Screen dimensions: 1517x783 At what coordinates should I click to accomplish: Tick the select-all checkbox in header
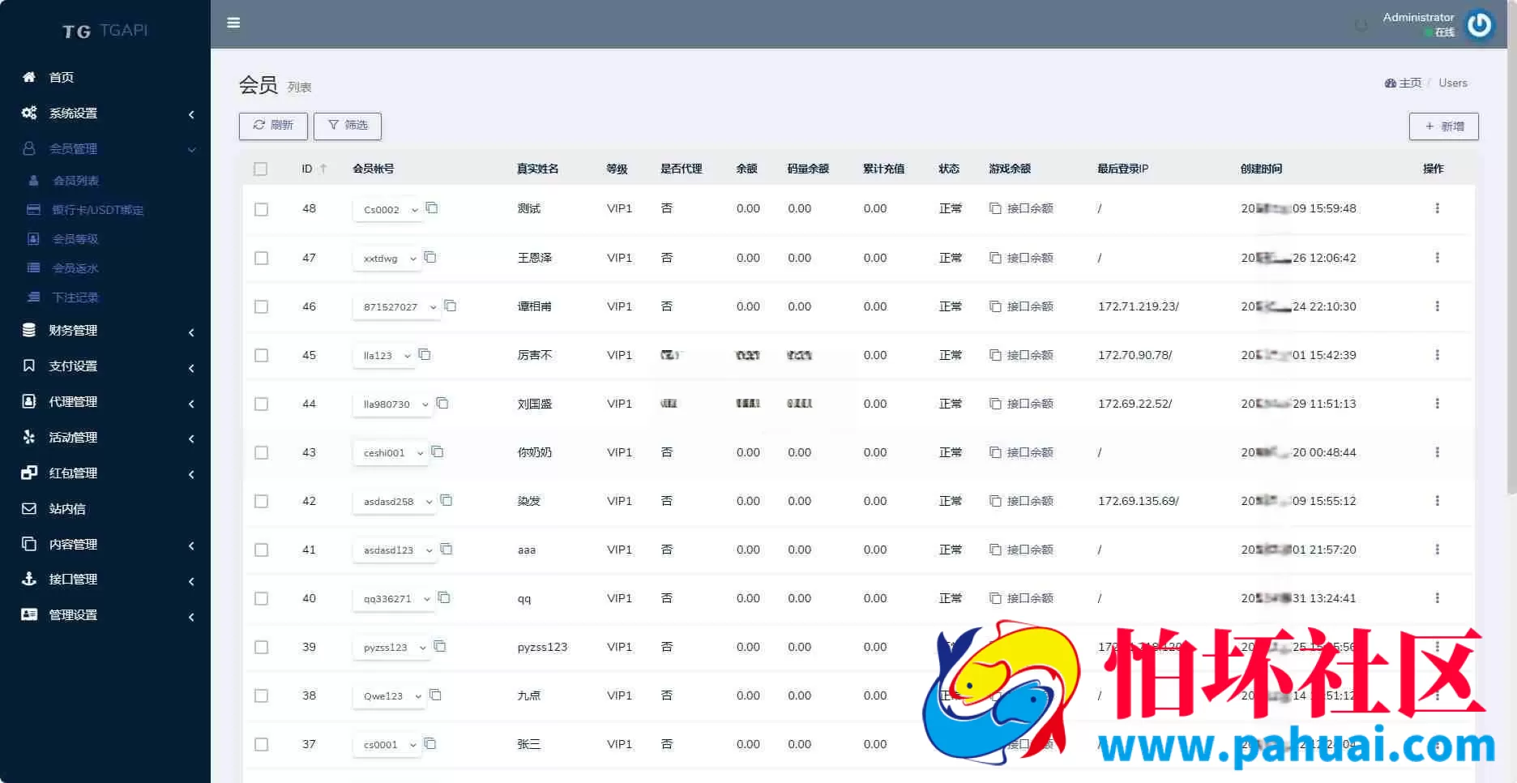(260, 169)
